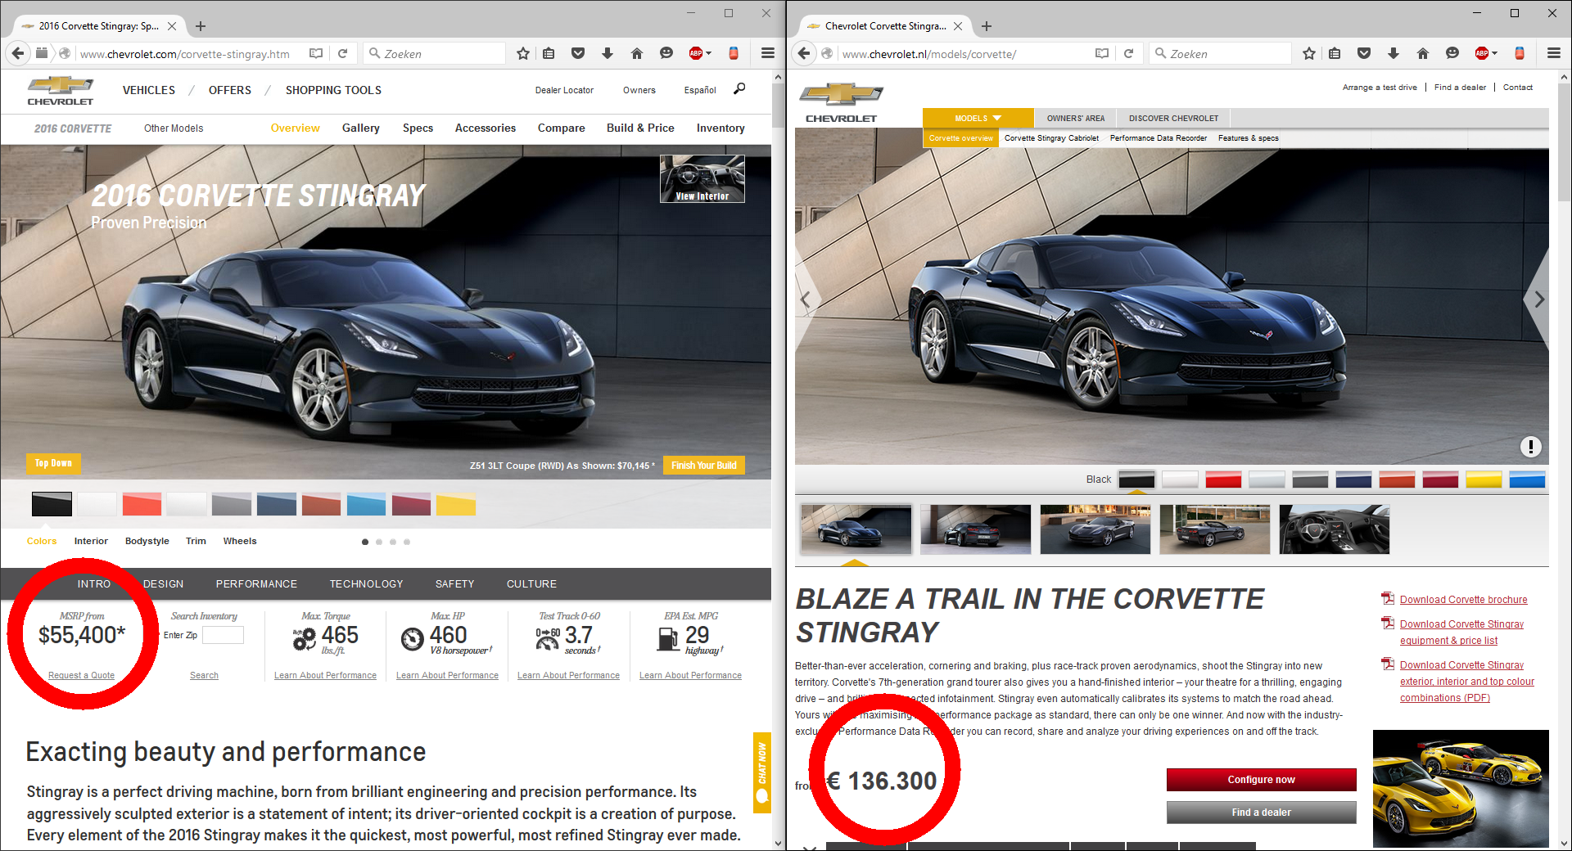The image size is (1572, 851).
Task: Open OWNERS' AREA tab on chevrolet.nl
Action: point(1075,118)
